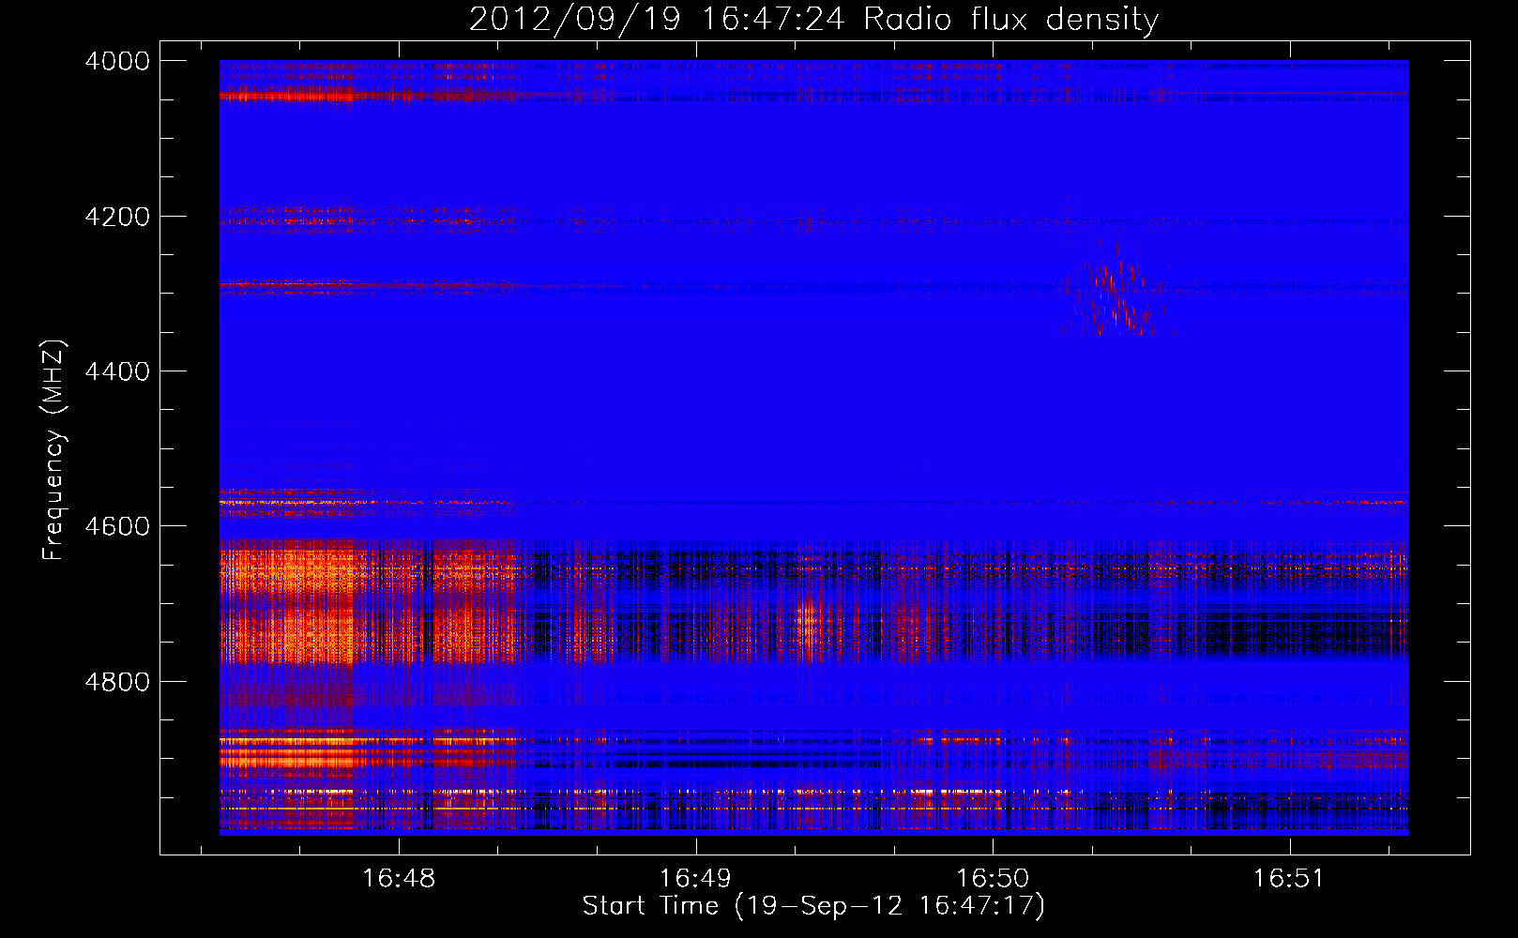
Task: Click the '16:48' time tick label
Action: (x=400, y=878)
